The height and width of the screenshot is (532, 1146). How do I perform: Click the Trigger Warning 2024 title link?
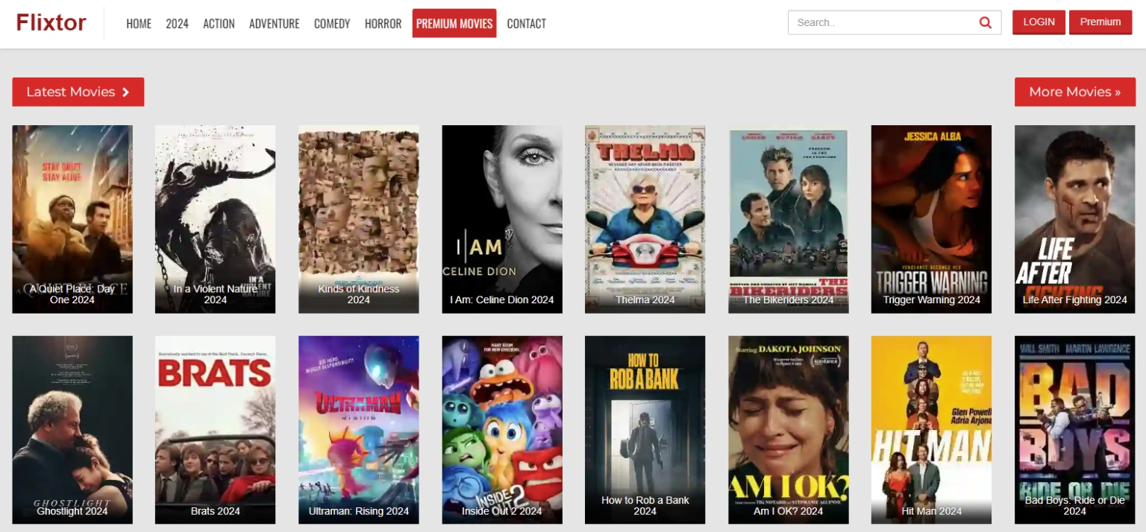[x=931, y=300]
